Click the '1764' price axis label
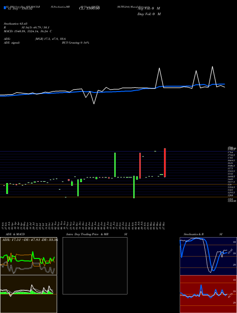The image size is (237, 313). (x=230, y=152)
